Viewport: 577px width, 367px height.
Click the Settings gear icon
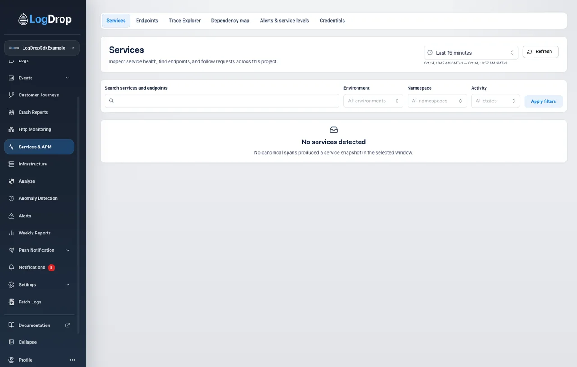[x=11, y=285]
